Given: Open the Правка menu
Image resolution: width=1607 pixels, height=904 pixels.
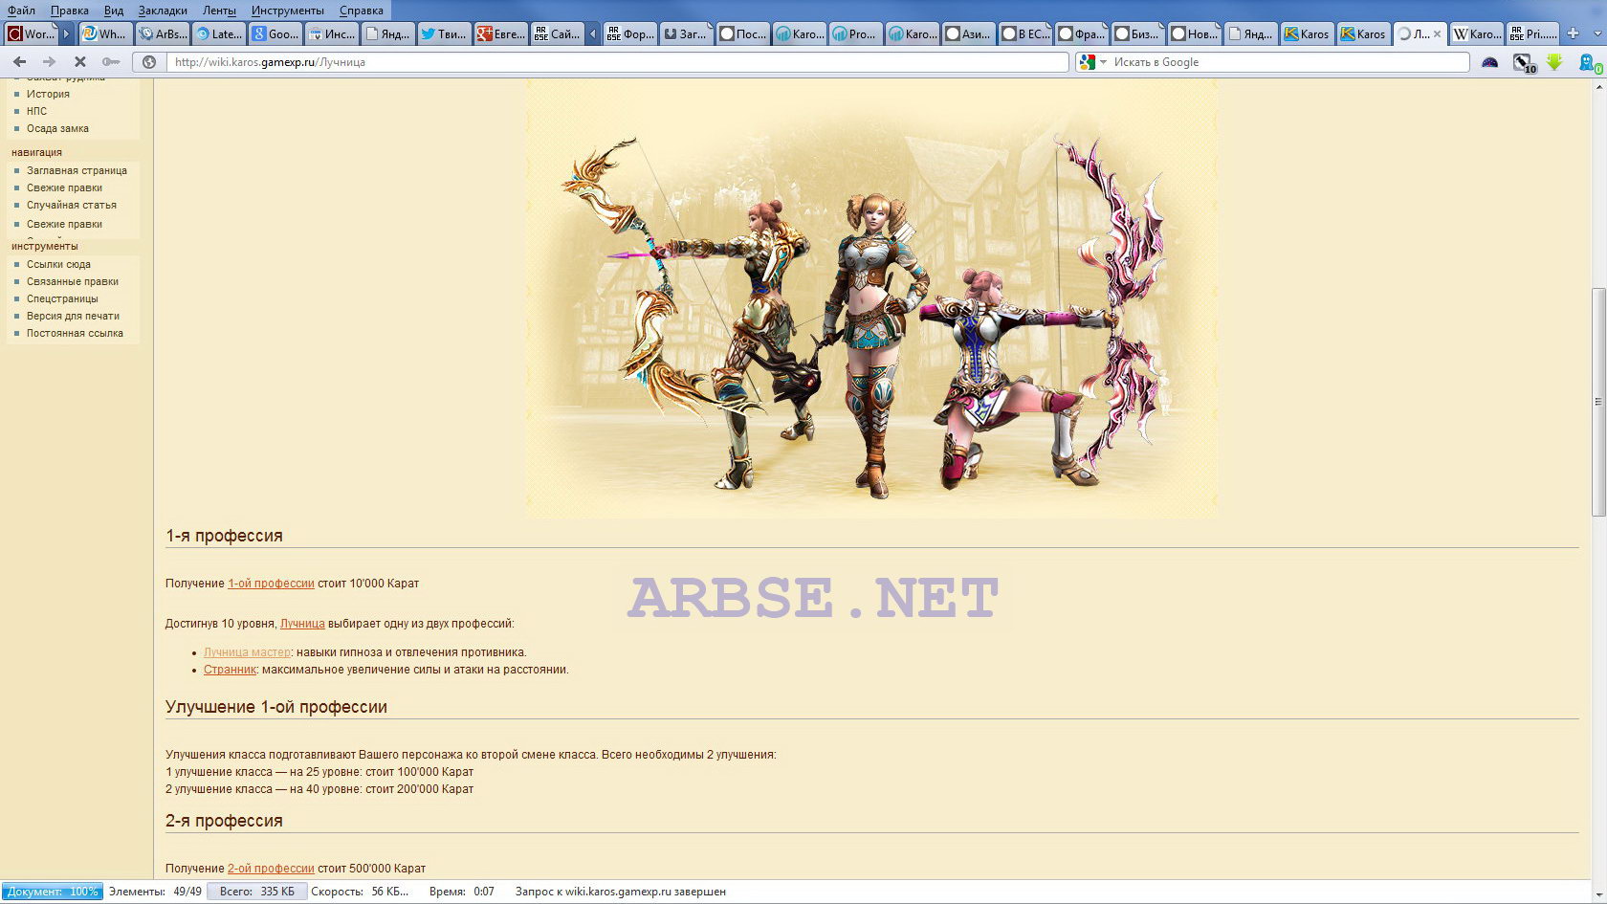Looking at the screenshot, I should coord(70,11).
